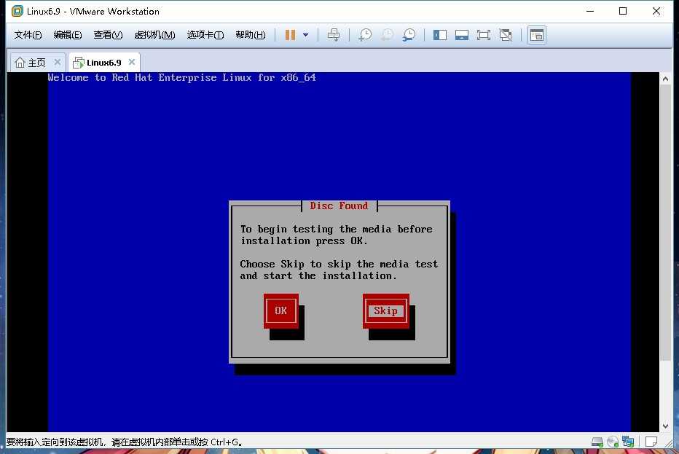Image resolution: width=679 pixels, height=454 pixels.
Task: Click the 'Welcome to Red Hat Enterprise Linux' text
Action: 182,77
